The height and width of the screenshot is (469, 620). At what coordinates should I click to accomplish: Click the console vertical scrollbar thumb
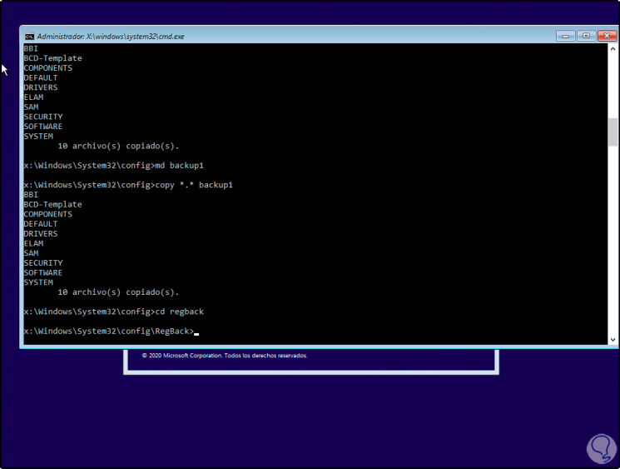tap(613, 132)
